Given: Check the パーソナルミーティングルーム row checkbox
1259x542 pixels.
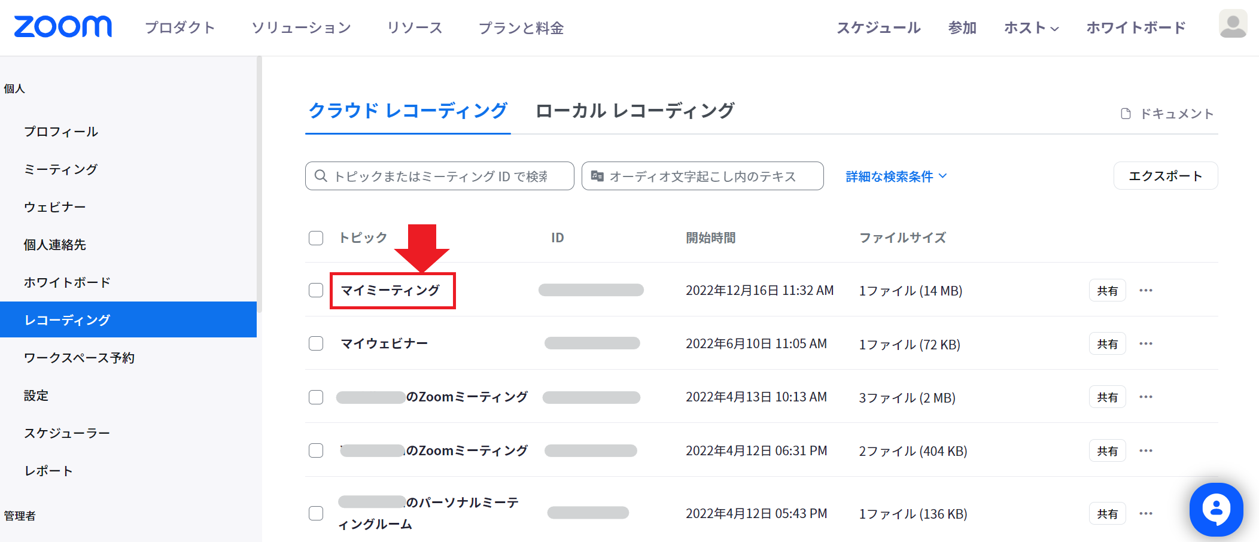Looking at the screenshot, I should pos(316,513).
